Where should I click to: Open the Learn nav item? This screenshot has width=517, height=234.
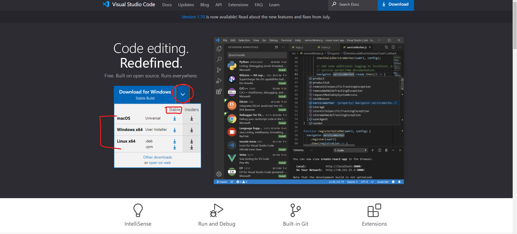[274, 5]
